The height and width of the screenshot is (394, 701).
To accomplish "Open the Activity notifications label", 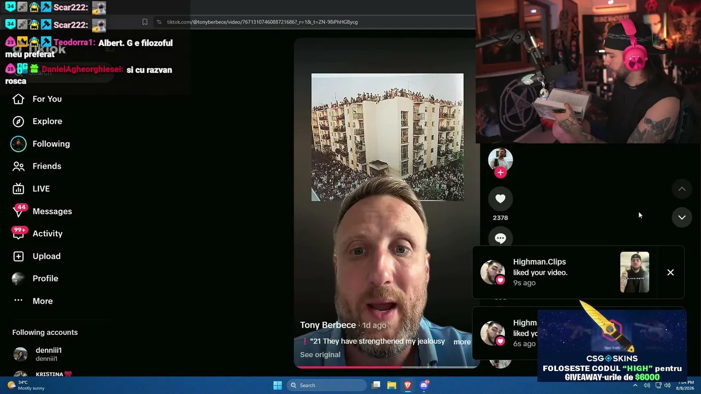I will (x=47, y=234).
